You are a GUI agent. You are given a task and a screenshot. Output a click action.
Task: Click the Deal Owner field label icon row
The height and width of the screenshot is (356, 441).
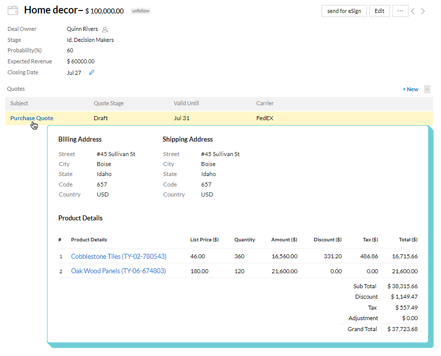pyautogui.click(x=21, y=29)
